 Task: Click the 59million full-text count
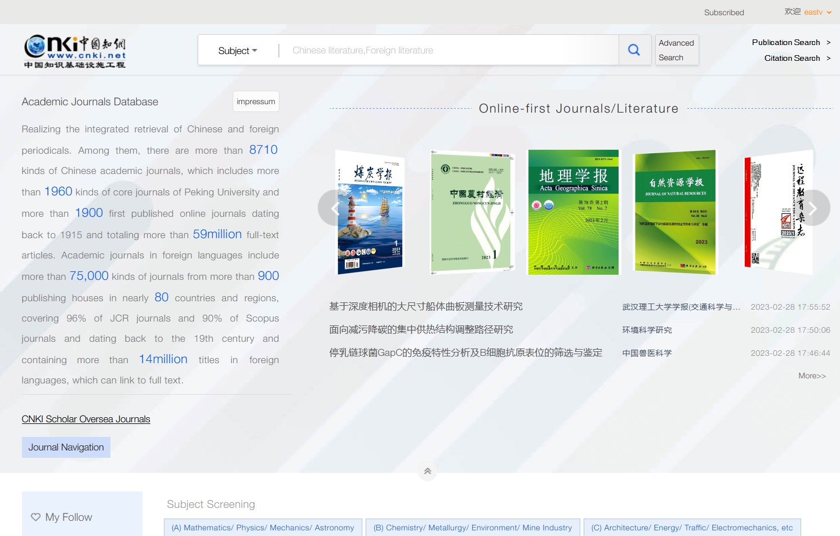(x=217, y=234)
